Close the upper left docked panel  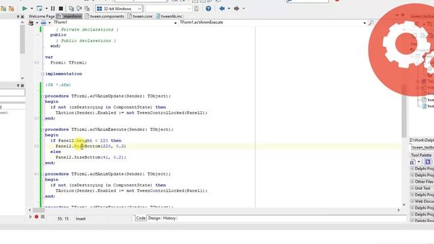pyautogui.click(x=22, y=16)
